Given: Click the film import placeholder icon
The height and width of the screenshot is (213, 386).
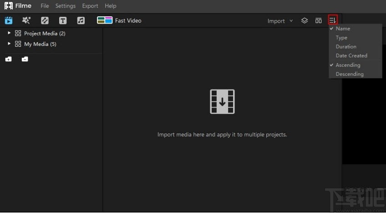Looking at the screenshot, I should coord(222,101).
